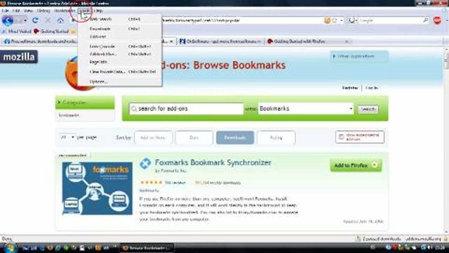Screen dimensions: 449x253
Task: Open the Edit menu
Action: point(16,11)
